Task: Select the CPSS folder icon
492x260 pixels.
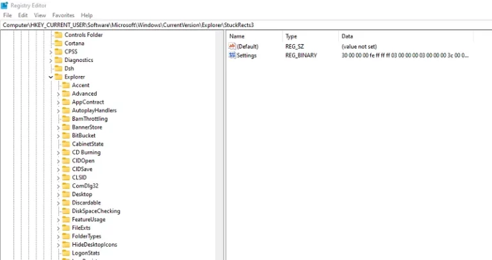Action: 58,52
